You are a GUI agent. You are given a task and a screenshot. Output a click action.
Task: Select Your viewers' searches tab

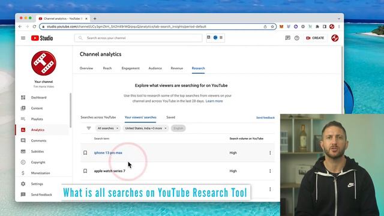click(x=140, y=118)
